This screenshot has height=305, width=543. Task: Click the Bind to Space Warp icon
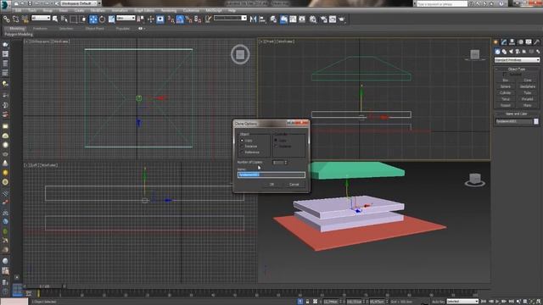click(x=25, y=19)
